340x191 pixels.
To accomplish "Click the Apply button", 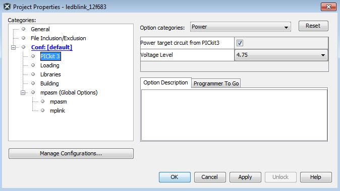I will pyautogui.click(x=245, y=177).
